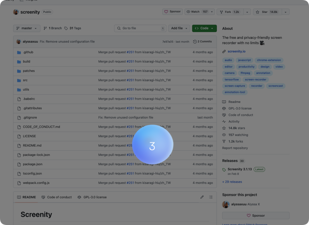
Task: Click the .babelrc file icon
Action: [19, 99]
